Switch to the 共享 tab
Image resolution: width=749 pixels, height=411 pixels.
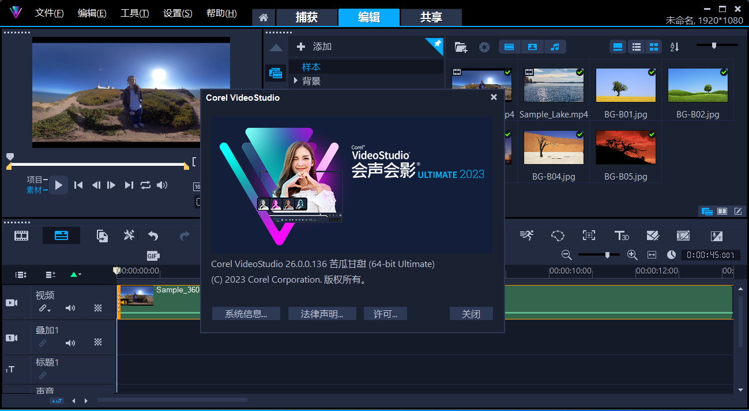pyautogui.click(x=431, y=17)
